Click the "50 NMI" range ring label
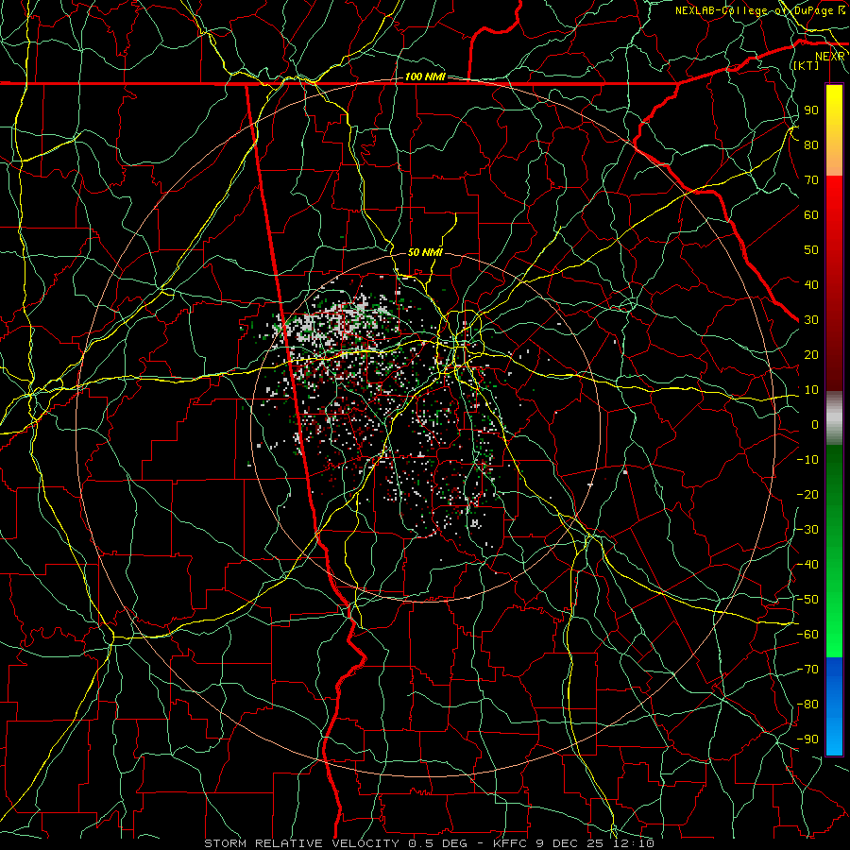The width and height of the screenshot is (850, 850). pos(425,252)
